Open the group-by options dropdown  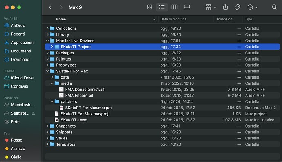tap(211, 7)
